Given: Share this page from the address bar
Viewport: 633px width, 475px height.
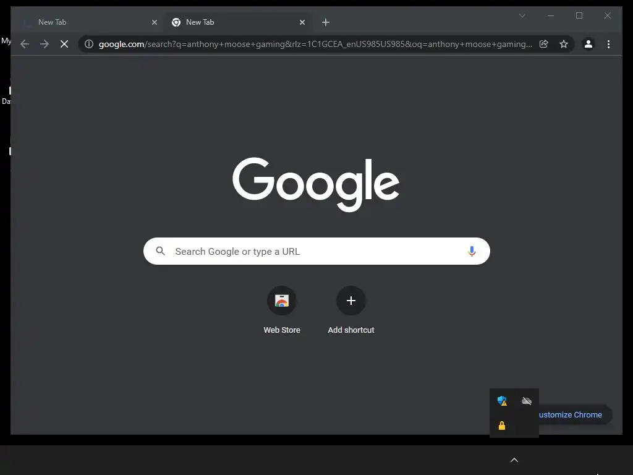Looking at the screenshot, I should click(x=544, y=44).
